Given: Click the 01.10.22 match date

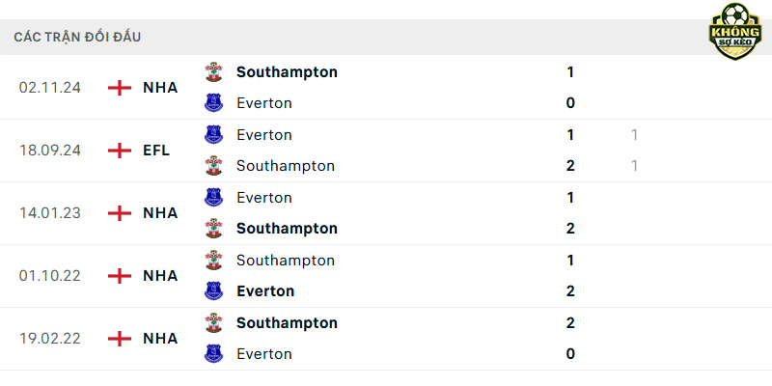Looking at the screenshot, I should 50,276.
